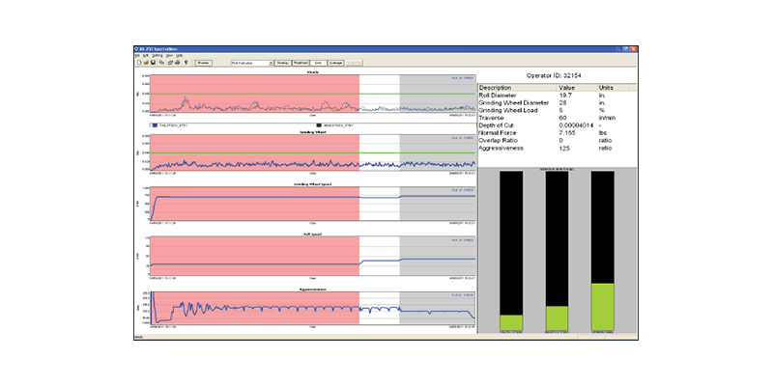Click the Overlay button
The width and height of the screenshot is (773, 386).
click(283, 63)
